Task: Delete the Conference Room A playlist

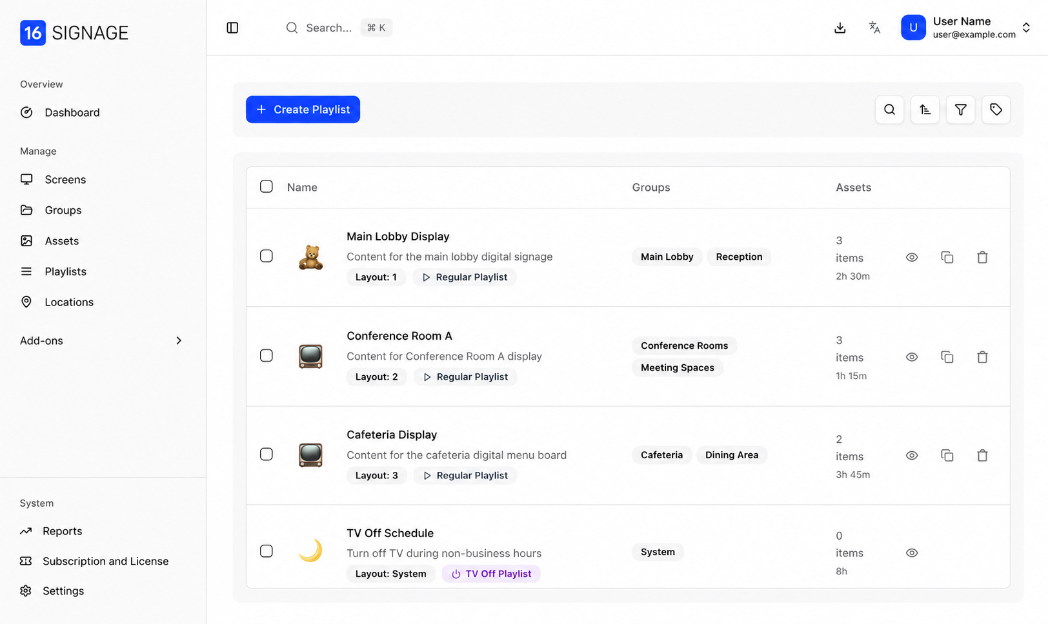Action: pyautogui.click(x=982, y=357)
